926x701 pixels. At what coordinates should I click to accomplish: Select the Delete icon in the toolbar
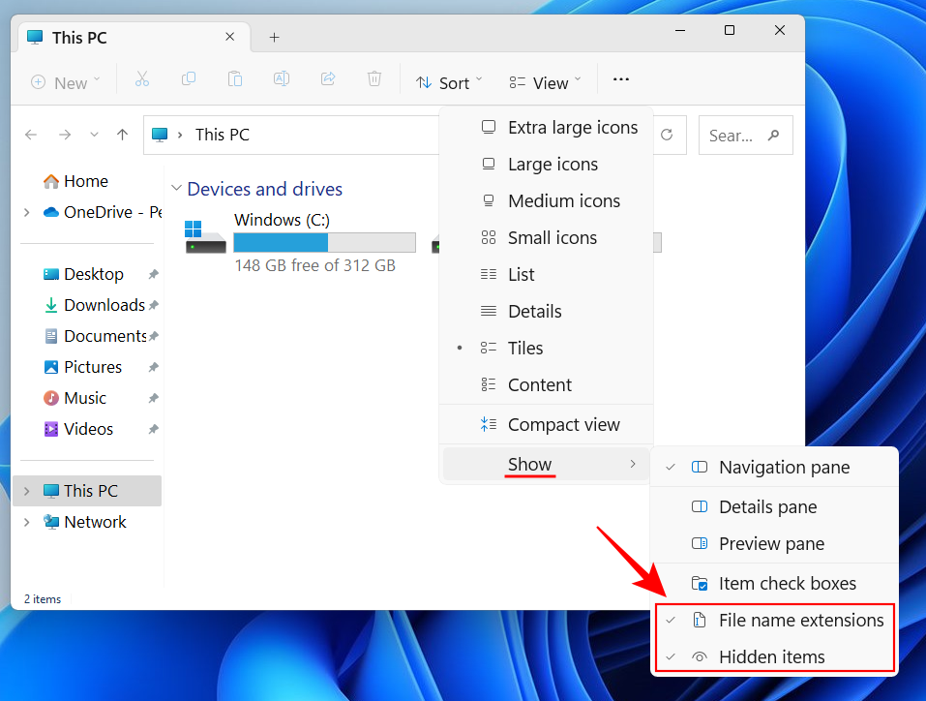[x=374, y=82]
